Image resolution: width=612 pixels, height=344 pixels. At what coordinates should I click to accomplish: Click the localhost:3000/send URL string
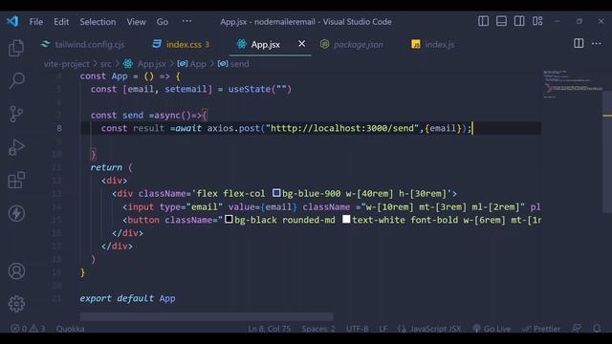pyautogui.click(x=342, y=128)
